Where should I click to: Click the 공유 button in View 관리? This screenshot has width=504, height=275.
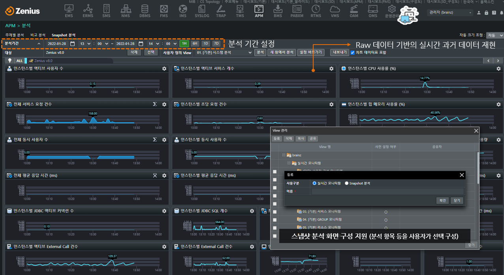point(313,138)
